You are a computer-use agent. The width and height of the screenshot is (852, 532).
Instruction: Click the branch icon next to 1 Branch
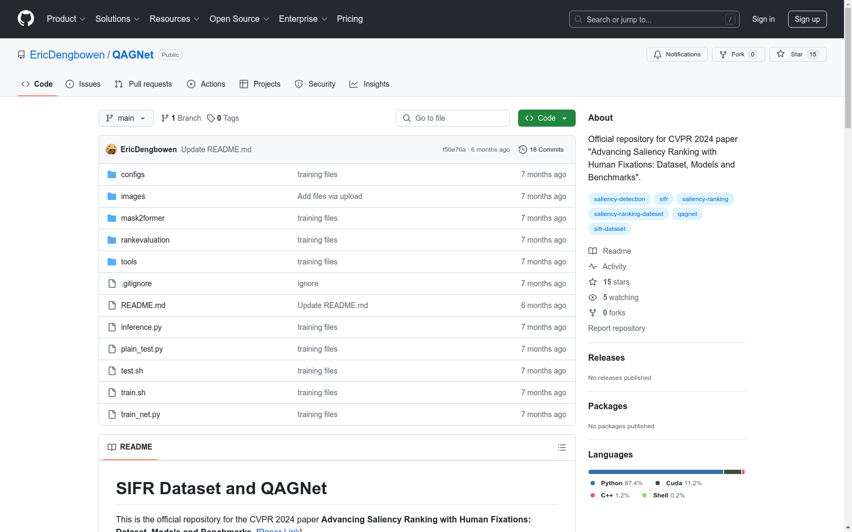pyautogui.click(x=165, y=118)
